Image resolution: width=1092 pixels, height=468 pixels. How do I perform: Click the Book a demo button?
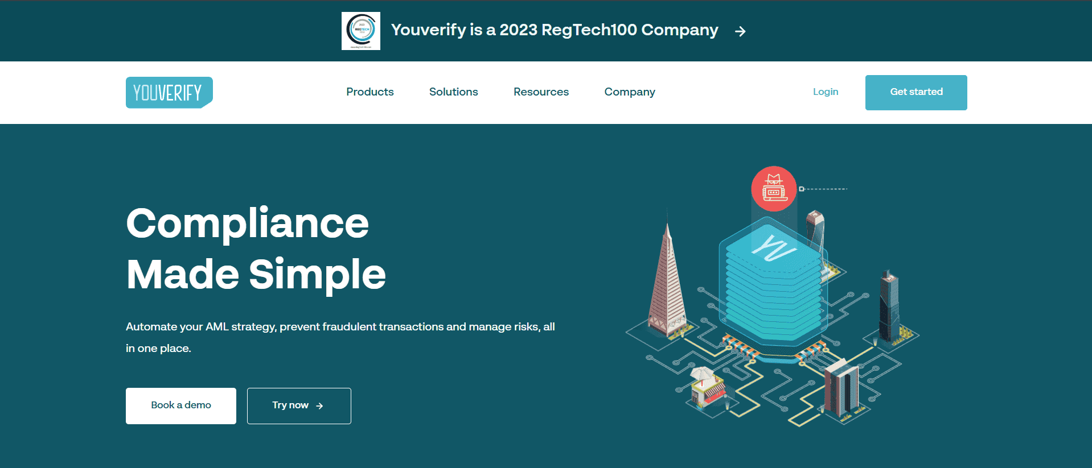coord(181,406)
